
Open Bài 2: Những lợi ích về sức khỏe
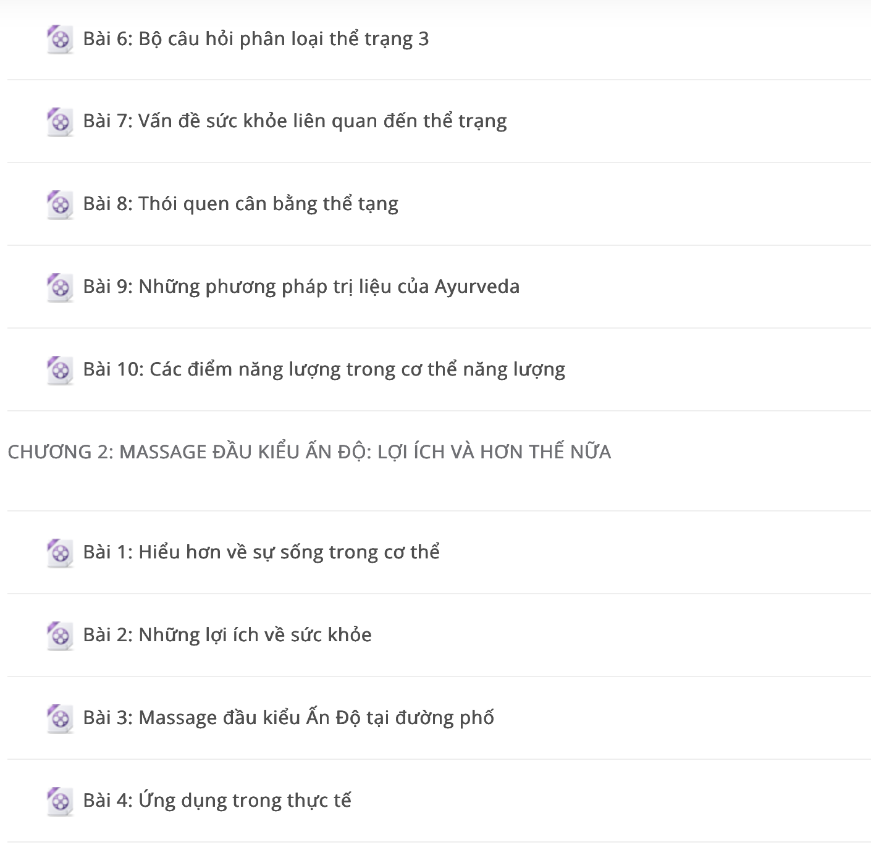[227, 635]
